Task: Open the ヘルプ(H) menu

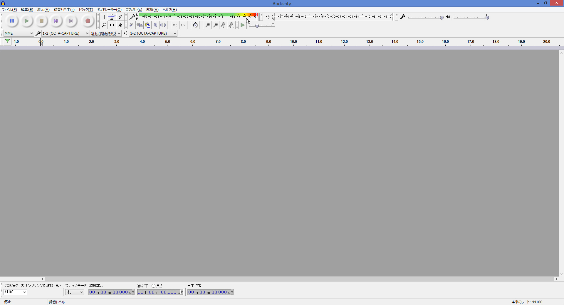Action: [x=170, y=10]
